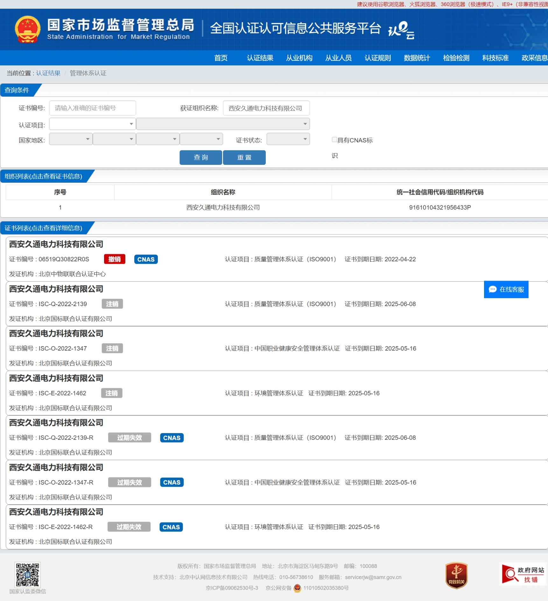Click certificate number ISC-Q-2022-2139-R text
The image size is (548, 601).
pos(66,438)
